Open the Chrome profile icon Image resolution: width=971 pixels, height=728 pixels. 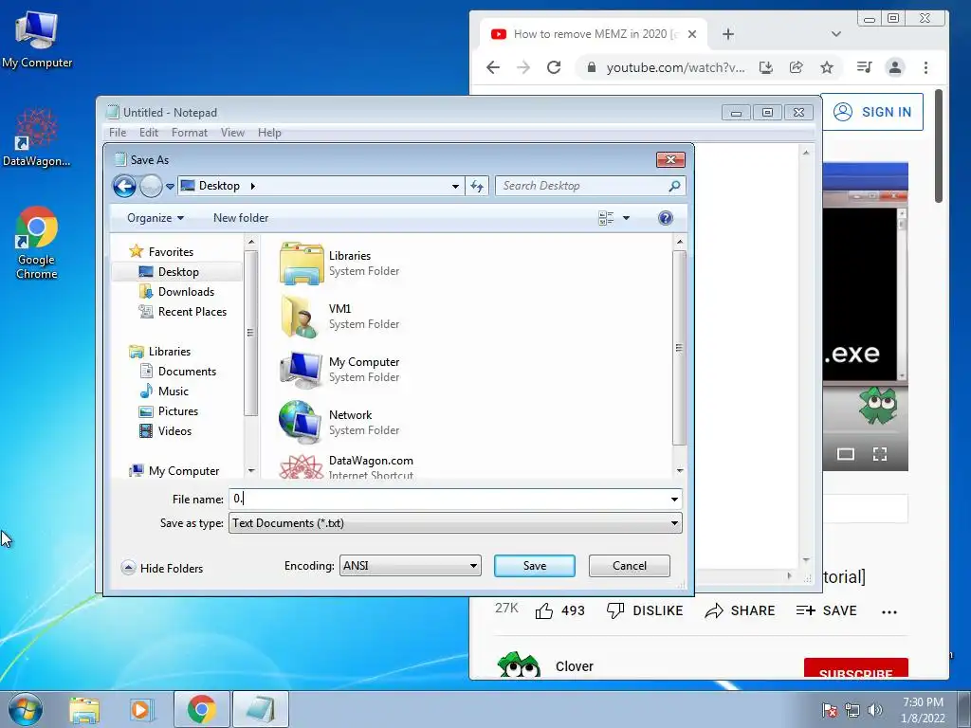[x=895, y=67]
